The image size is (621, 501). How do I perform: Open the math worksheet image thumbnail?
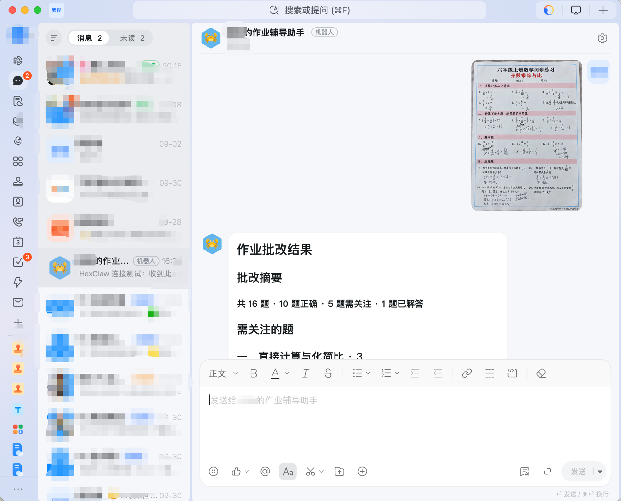click(x=527, y=135)
